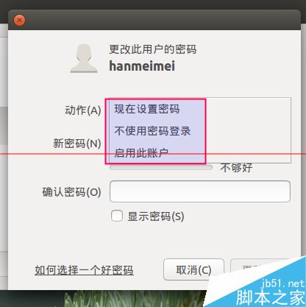Focus the confirm password input field
Image resolution: width=306 pixels, height=307 pixels.
(x=200, y=191)
